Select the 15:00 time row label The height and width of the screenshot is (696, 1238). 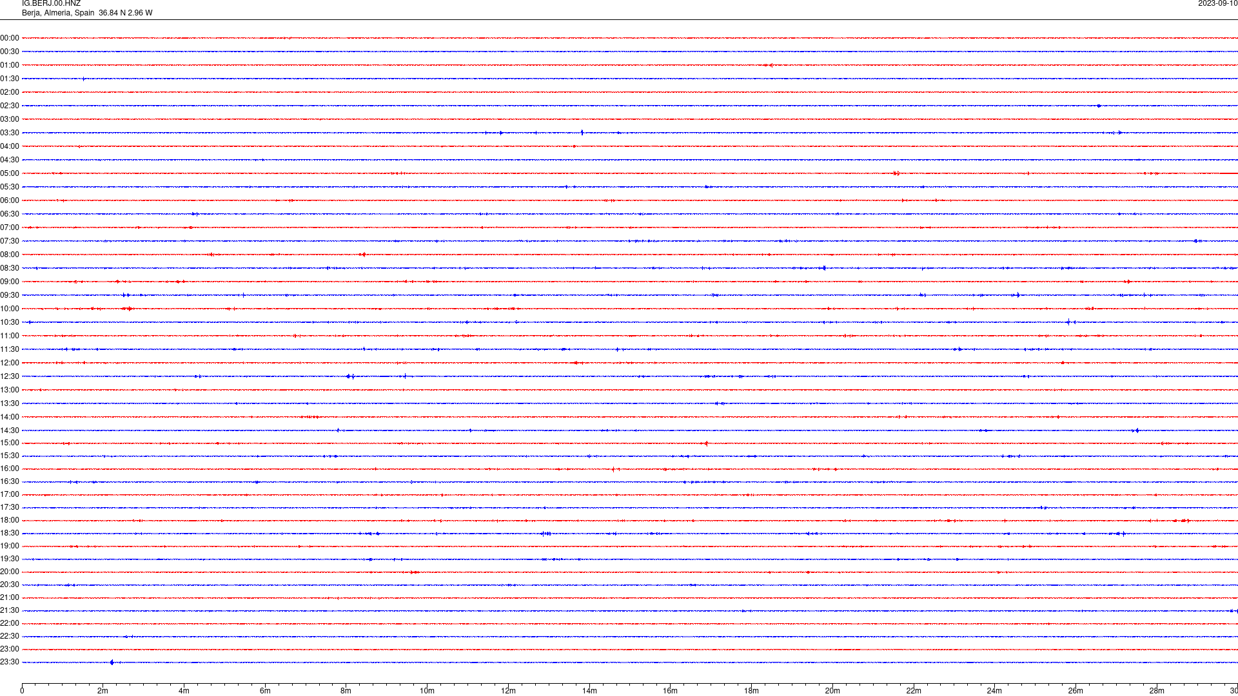tap(10, 443)
